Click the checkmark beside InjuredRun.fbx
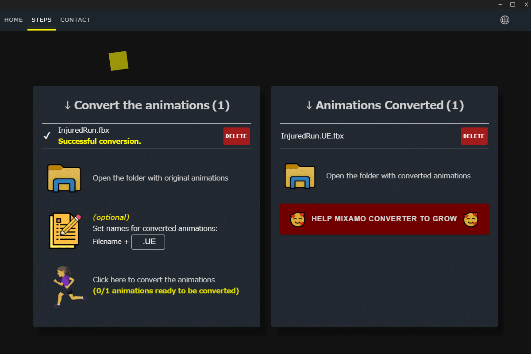 click(47, 136)
